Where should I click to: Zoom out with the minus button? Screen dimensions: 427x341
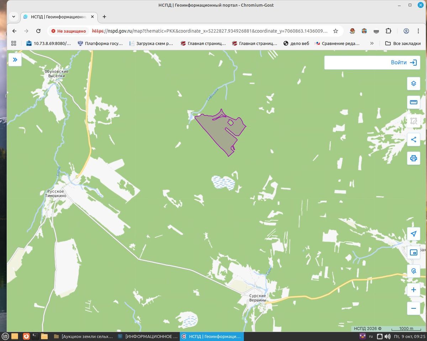(x=413, y=308)
